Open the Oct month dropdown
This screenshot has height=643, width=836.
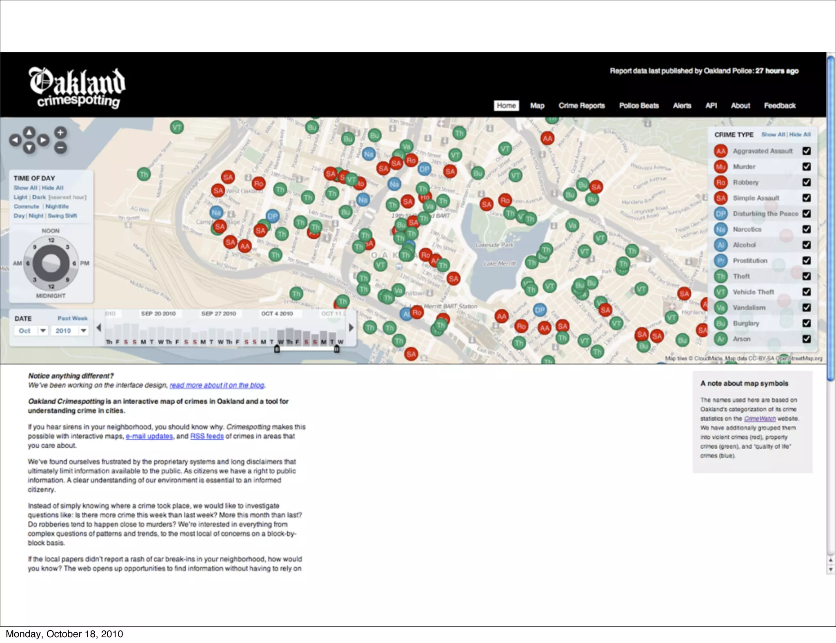point(31,330)
